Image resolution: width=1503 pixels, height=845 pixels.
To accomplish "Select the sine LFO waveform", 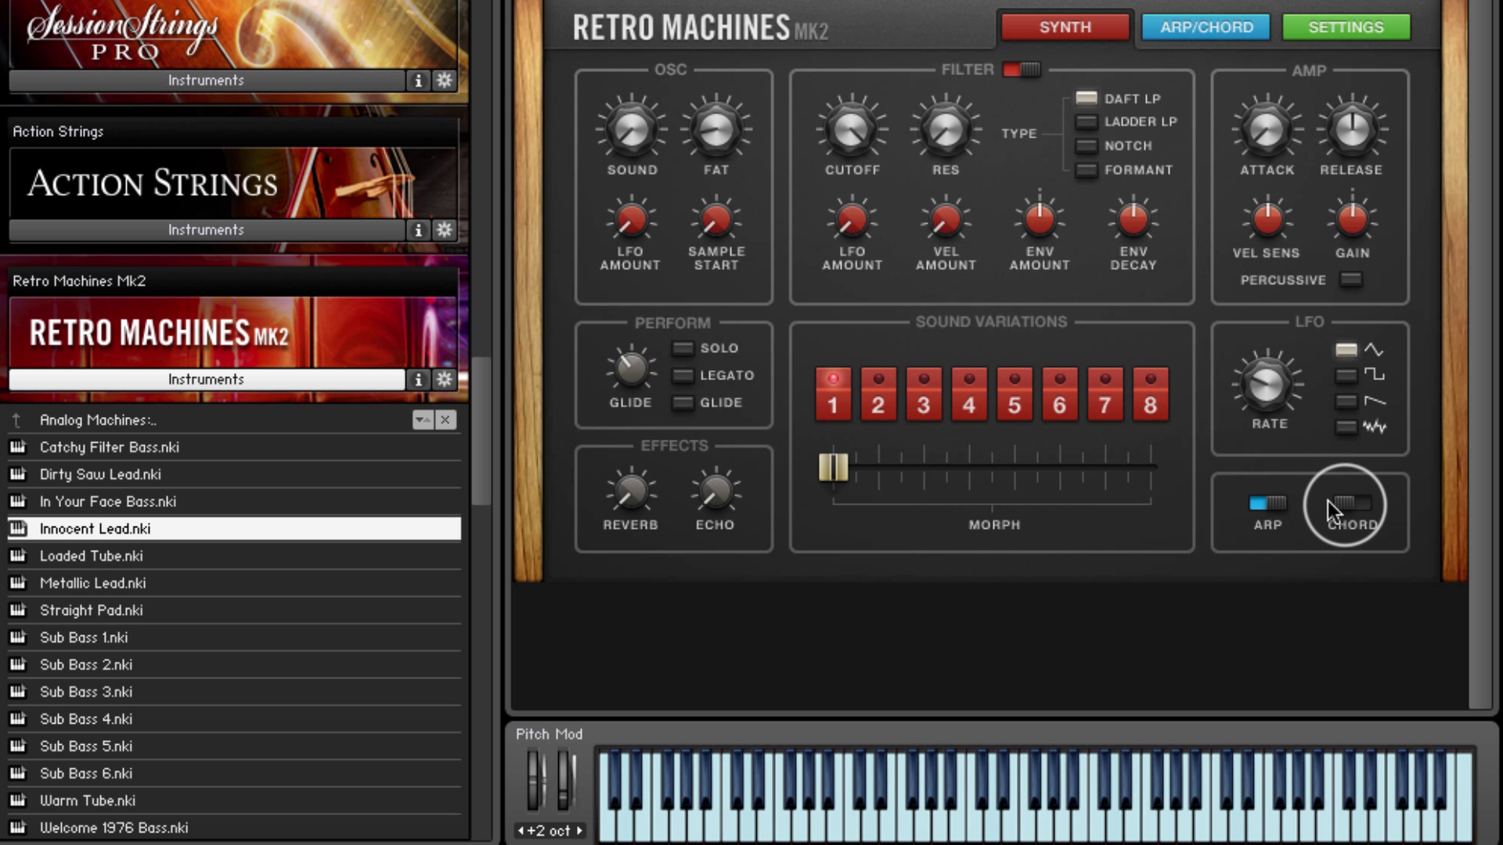I will click(x=1346, y=350).
